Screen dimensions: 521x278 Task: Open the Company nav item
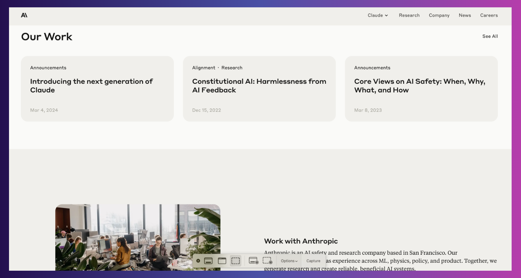(x=439, y=15)
